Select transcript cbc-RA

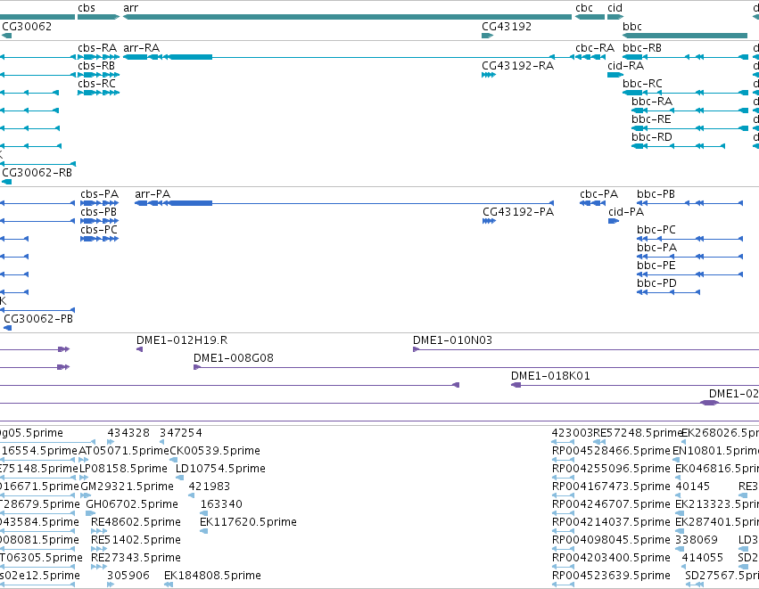pyautogui.click(x=590, y=57)
